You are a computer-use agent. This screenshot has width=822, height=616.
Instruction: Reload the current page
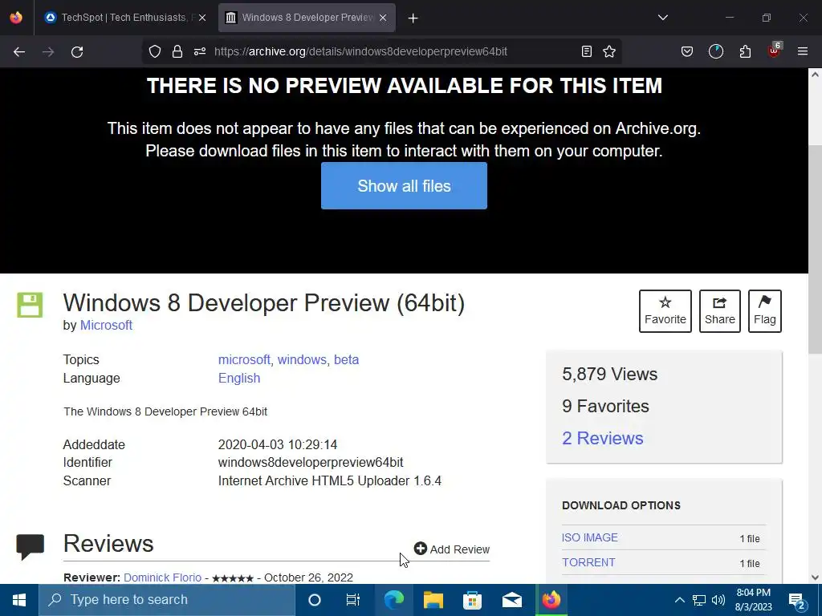[x=77, y=51]
